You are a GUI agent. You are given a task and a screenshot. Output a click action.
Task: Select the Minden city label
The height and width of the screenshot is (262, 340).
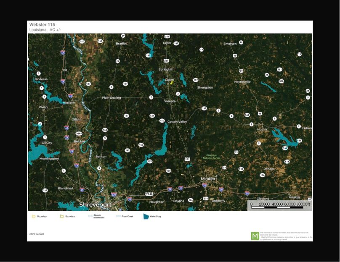click(x=208, y=178)
